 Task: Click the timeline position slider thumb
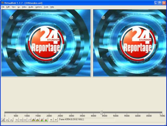click(x=101, y=112)
